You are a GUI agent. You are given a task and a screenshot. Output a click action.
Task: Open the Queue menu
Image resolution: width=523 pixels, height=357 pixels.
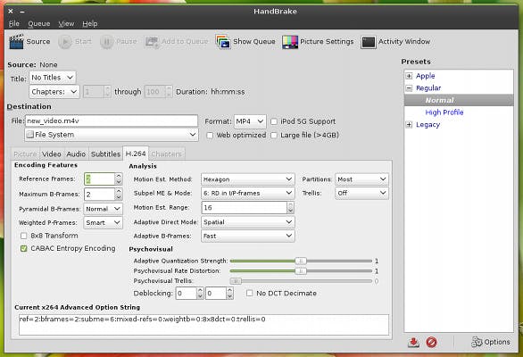point(39,24)
